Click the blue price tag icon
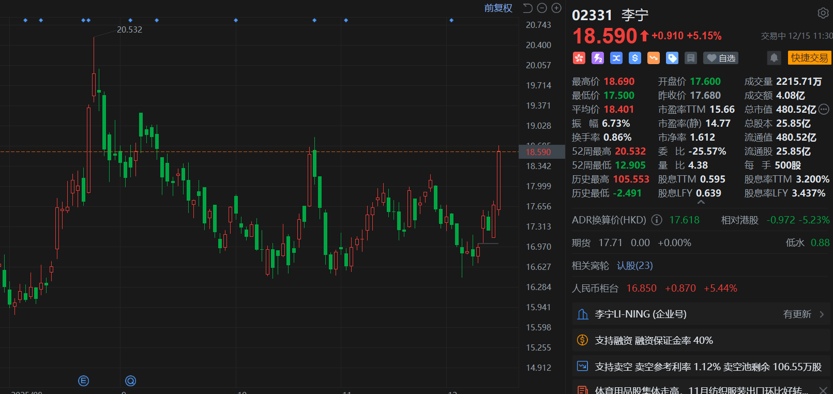833x394 pixels. (672, 58)
